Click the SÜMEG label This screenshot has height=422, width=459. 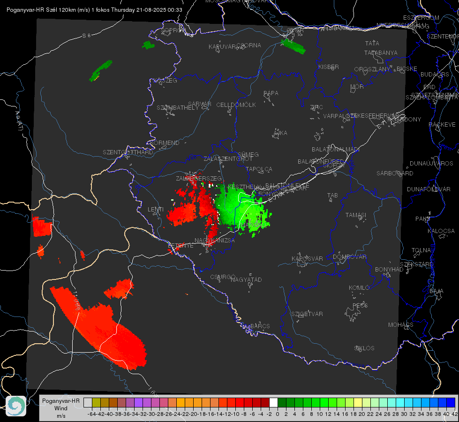[248, 154]
